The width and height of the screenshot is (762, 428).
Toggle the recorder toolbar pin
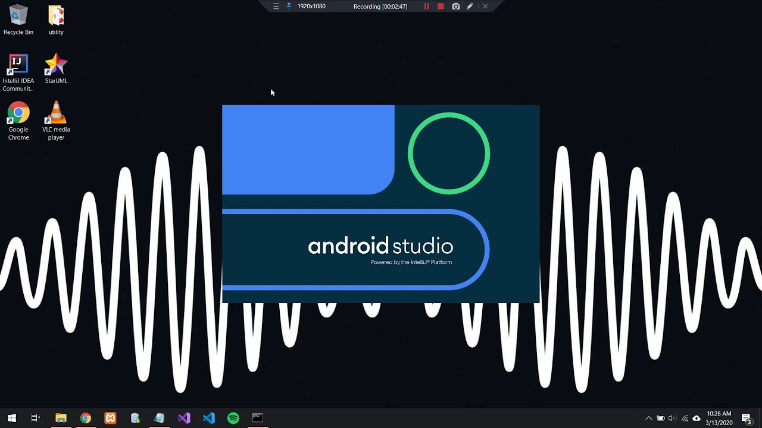289,6
